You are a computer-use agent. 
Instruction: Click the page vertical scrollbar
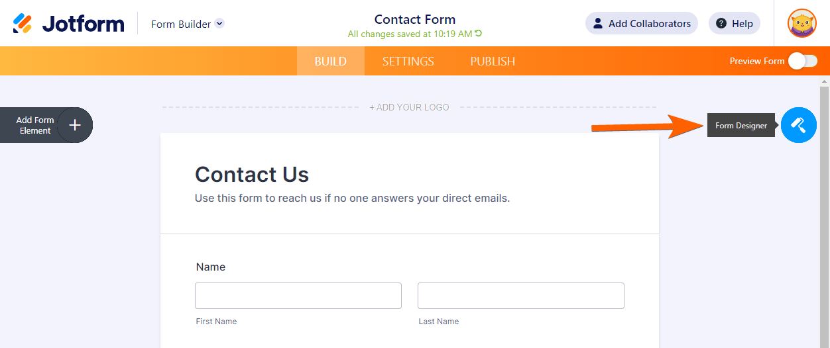click(x=825, y=212)
